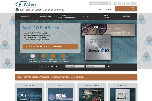Viewport: 152px width, 101px height.
Task: Open the Channelizer boards thumbnail
Action: [x=91, y=94]
